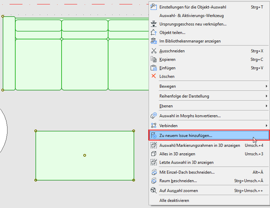The width and height of the screenshot is (270, 208).
Task: Choose Zu neuem Issue hinzufügen... entry
Action: coord(209,135)
